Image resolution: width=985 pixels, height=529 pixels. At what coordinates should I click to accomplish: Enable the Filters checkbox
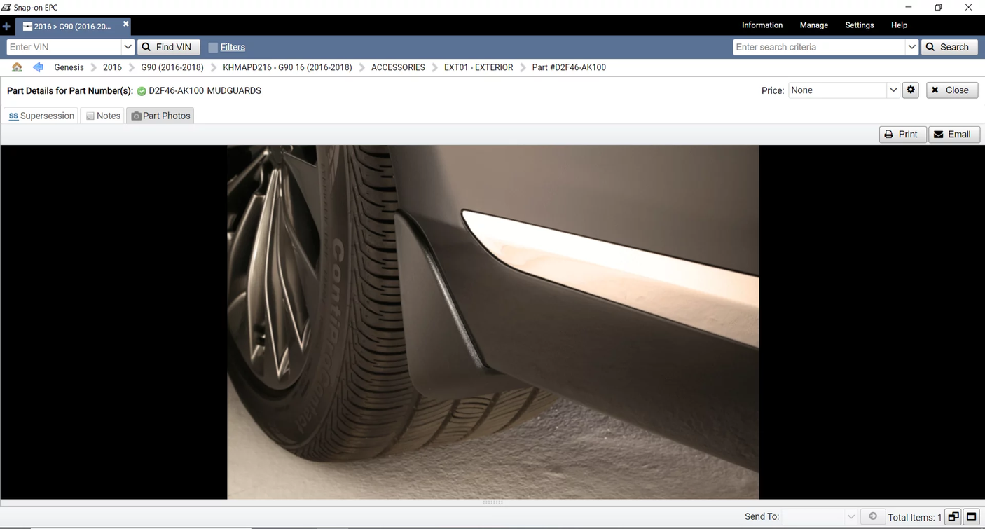point(212,47)
